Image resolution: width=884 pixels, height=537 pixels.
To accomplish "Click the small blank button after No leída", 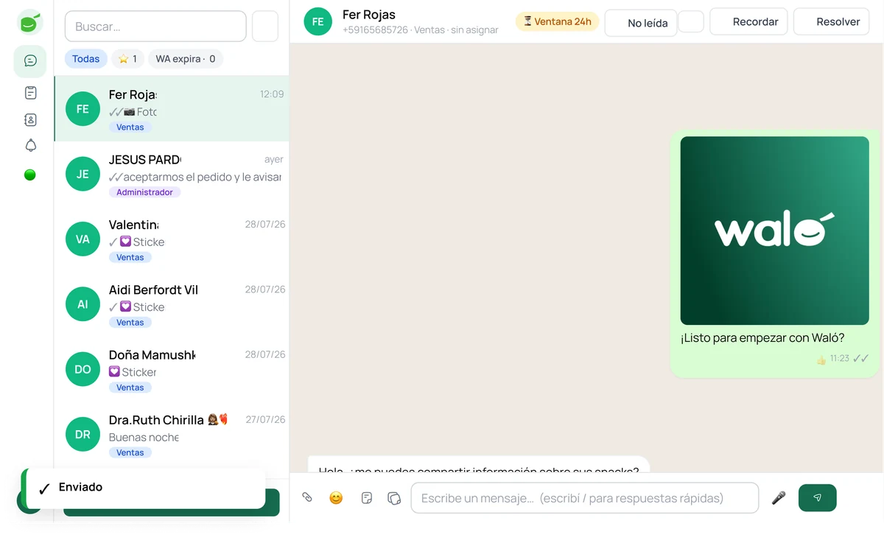I will coord(691,21).
